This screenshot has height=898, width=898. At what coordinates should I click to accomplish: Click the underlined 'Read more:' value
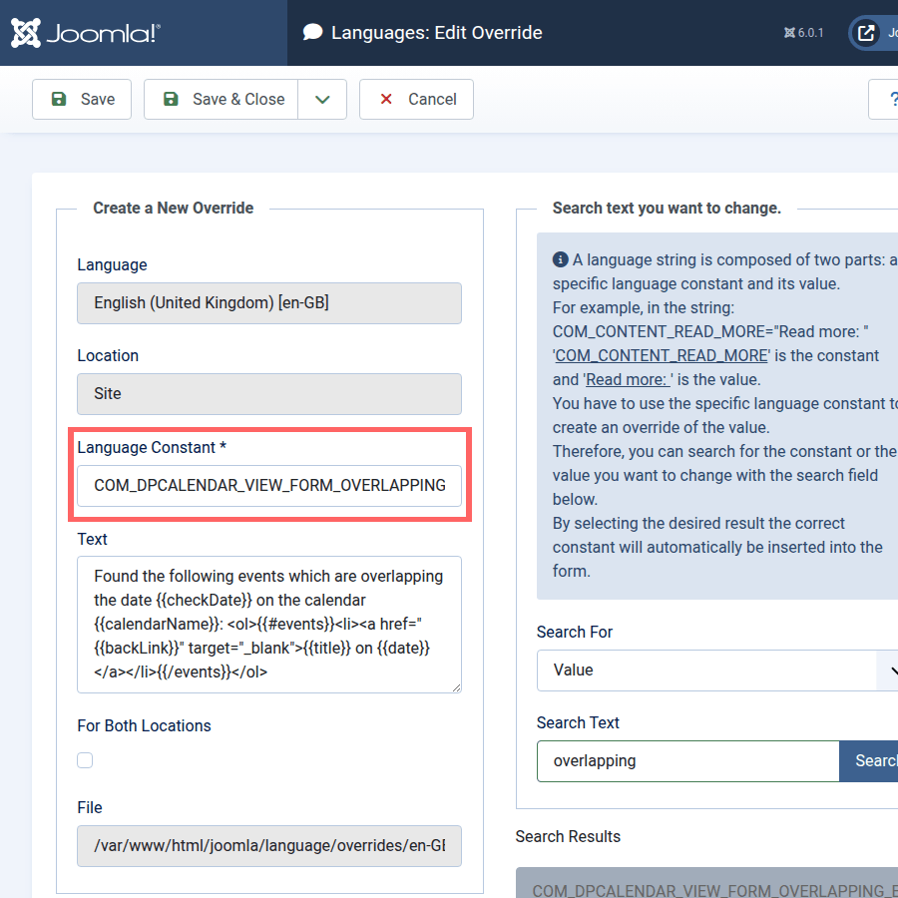[629, 379]
